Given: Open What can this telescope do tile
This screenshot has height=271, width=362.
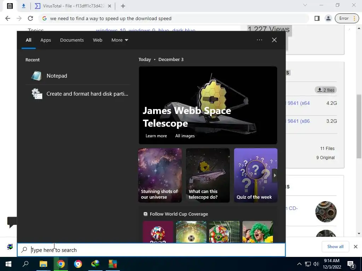Looking at the screenshot, I should pos(208,175).
